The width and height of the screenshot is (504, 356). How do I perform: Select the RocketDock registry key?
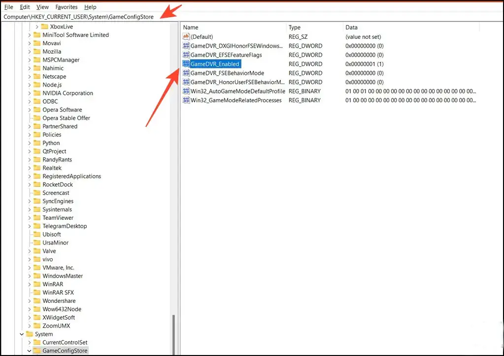tap(58, 184)
